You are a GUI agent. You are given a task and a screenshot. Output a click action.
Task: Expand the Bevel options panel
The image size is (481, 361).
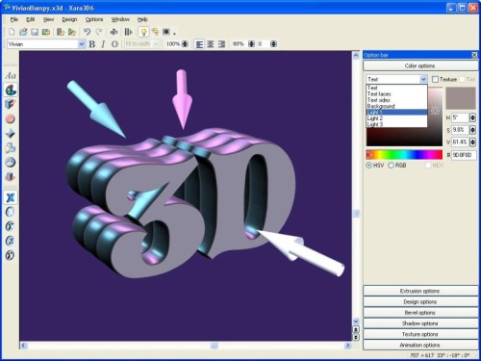420,313
